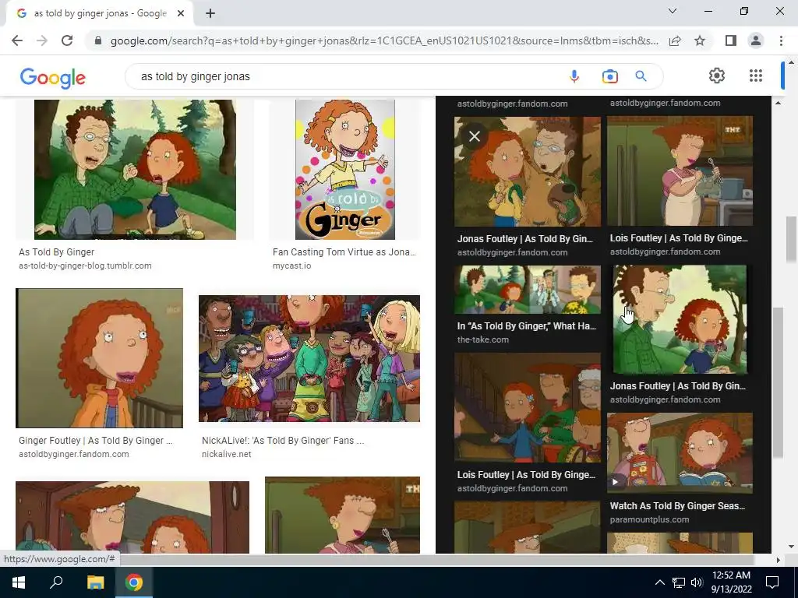The image size is (798, 598).
Task: Close the 'as told by ginger jonas' tab
Action: pos(181,14)
